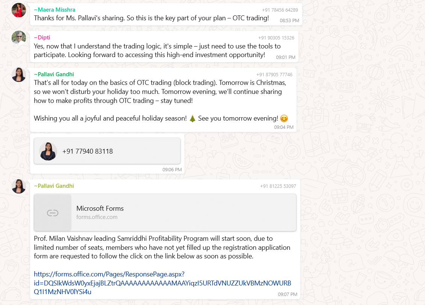Click ~Pallavi Gandhi name above OTC trading message
Viewport: 425px width, 305px height.
click(54, 74)
